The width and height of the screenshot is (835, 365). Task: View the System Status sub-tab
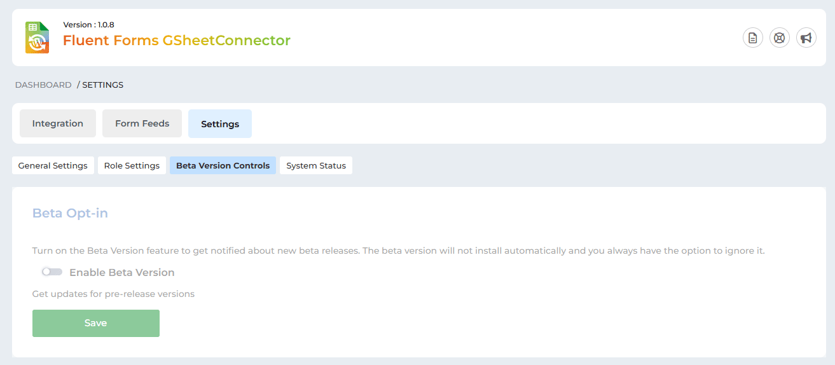point(316,165)
